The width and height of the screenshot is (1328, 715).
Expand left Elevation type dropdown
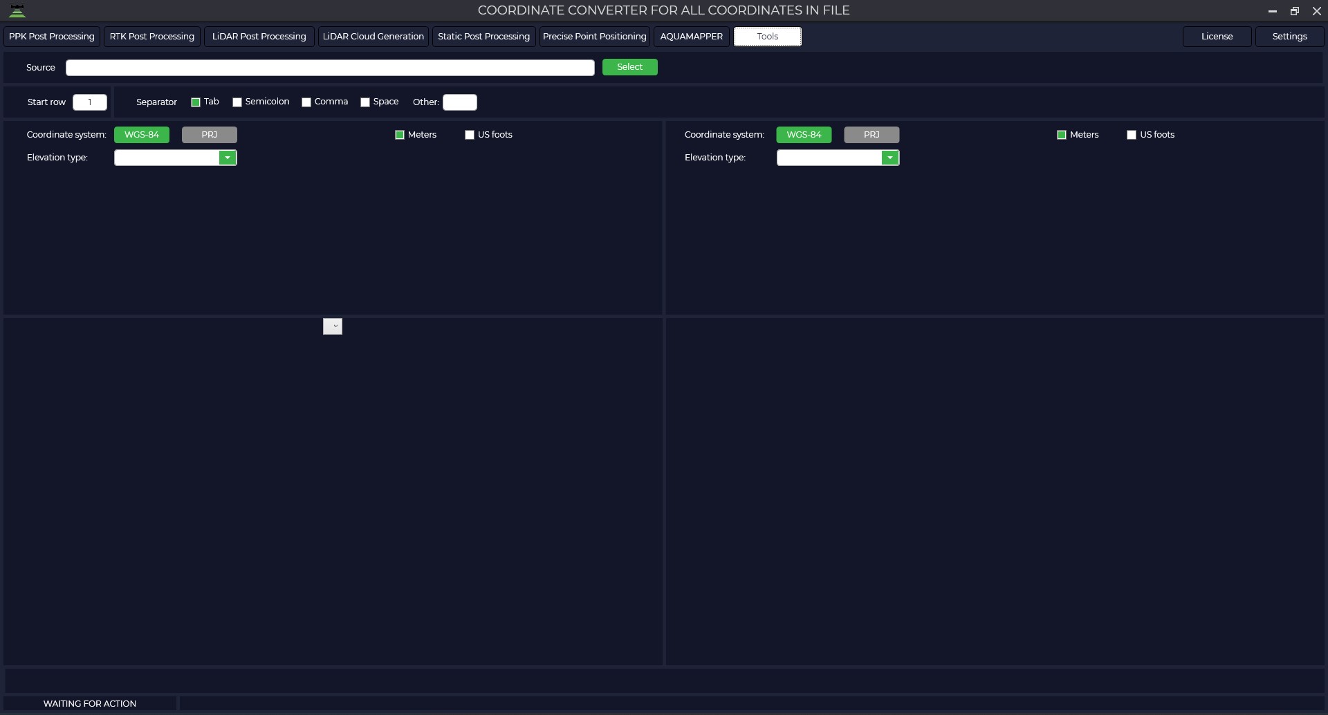point(228,158)
